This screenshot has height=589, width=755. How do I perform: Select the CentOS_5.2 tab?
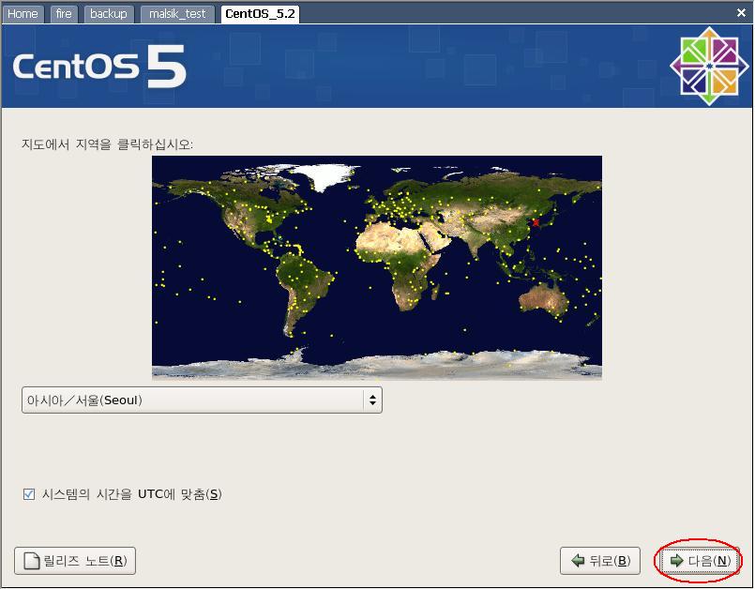coord(260,14)
